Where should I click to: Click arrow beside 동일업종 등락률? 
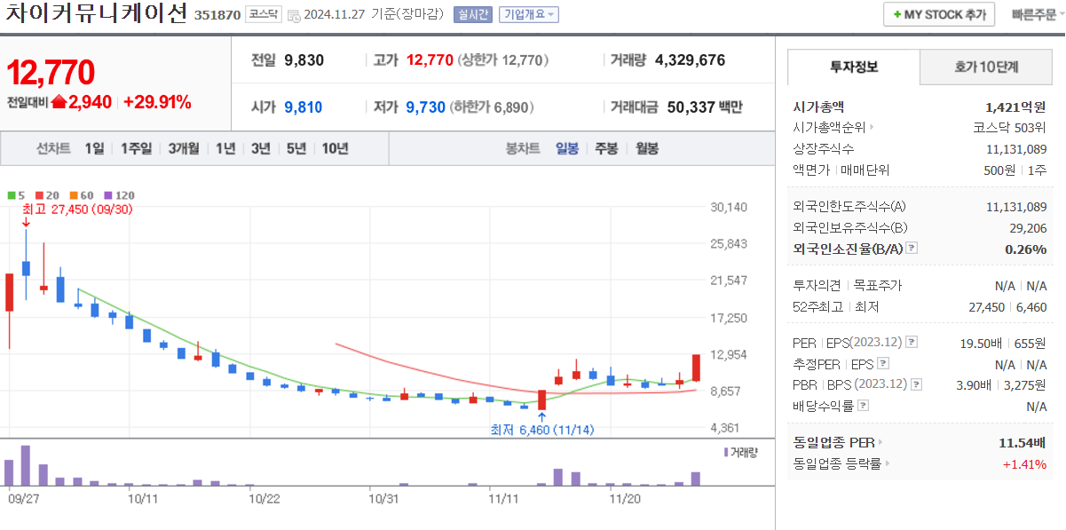click(x=887, y=463)
